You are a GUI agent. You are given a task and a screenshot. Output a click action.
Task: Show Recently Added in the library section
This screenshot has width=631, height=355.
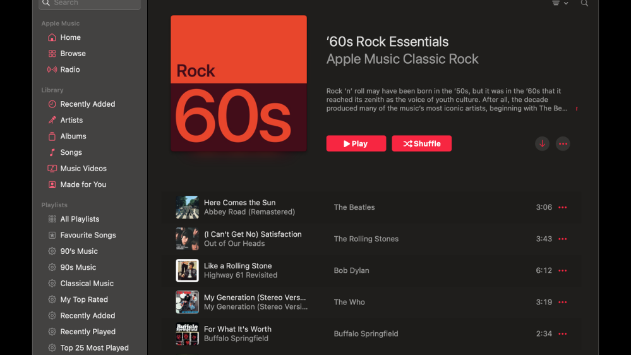point(87,104)
